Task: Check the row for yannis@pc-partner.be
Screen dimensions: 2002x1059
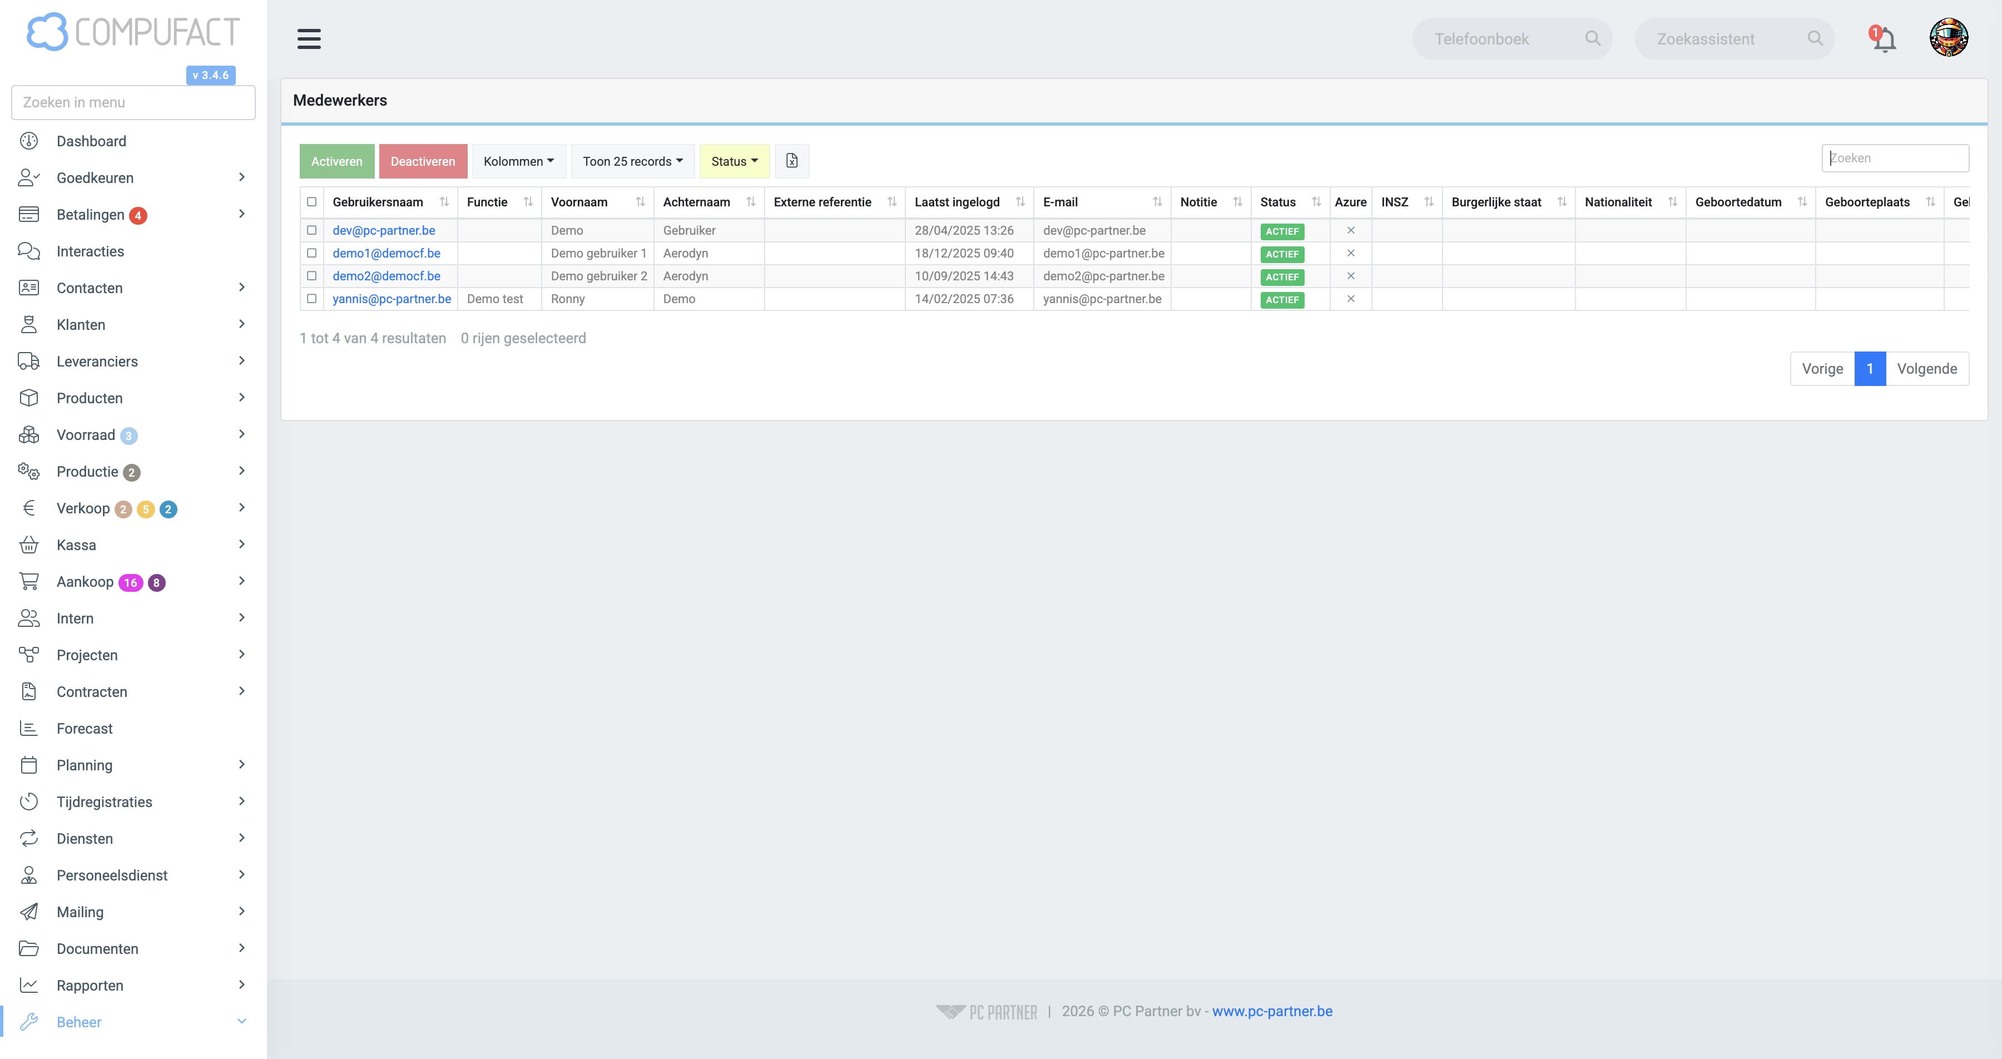Action: pyautogui.click(x=311, y=299)
